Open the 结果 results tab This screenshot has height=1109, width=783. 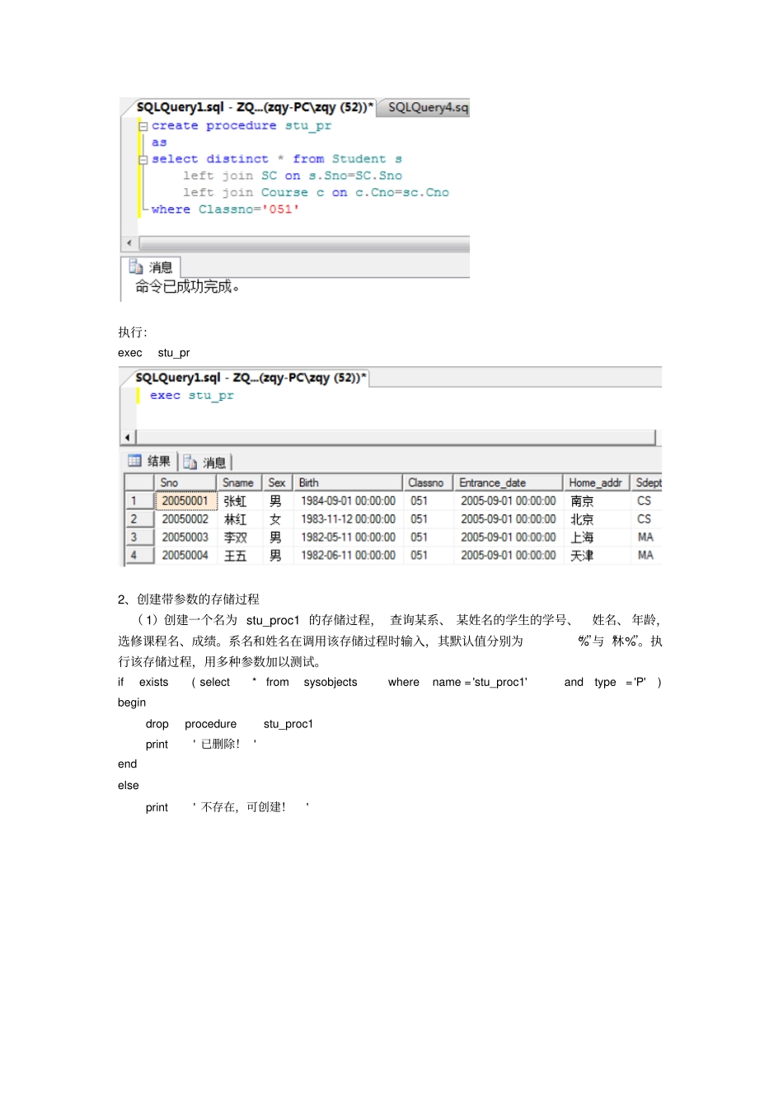point(150,461)
